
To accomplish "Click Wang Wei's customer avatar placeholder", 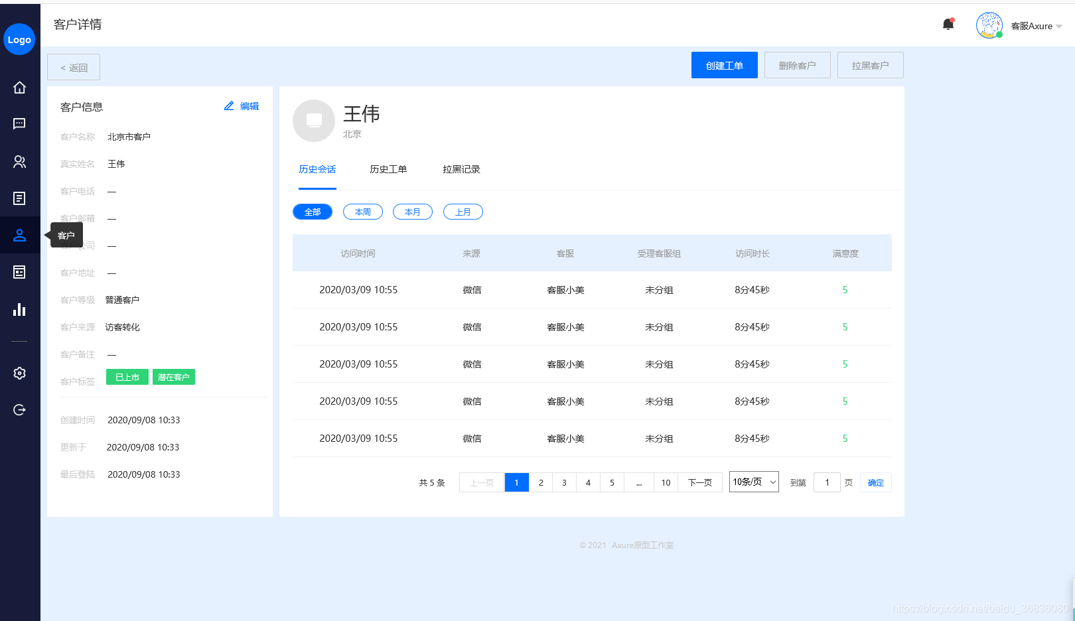I will click(x=314, y=121).
